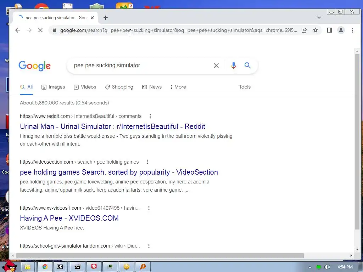
Task: Open Chrome's three-dot menu
Action: pyautogui.click(x=352, y=30)
